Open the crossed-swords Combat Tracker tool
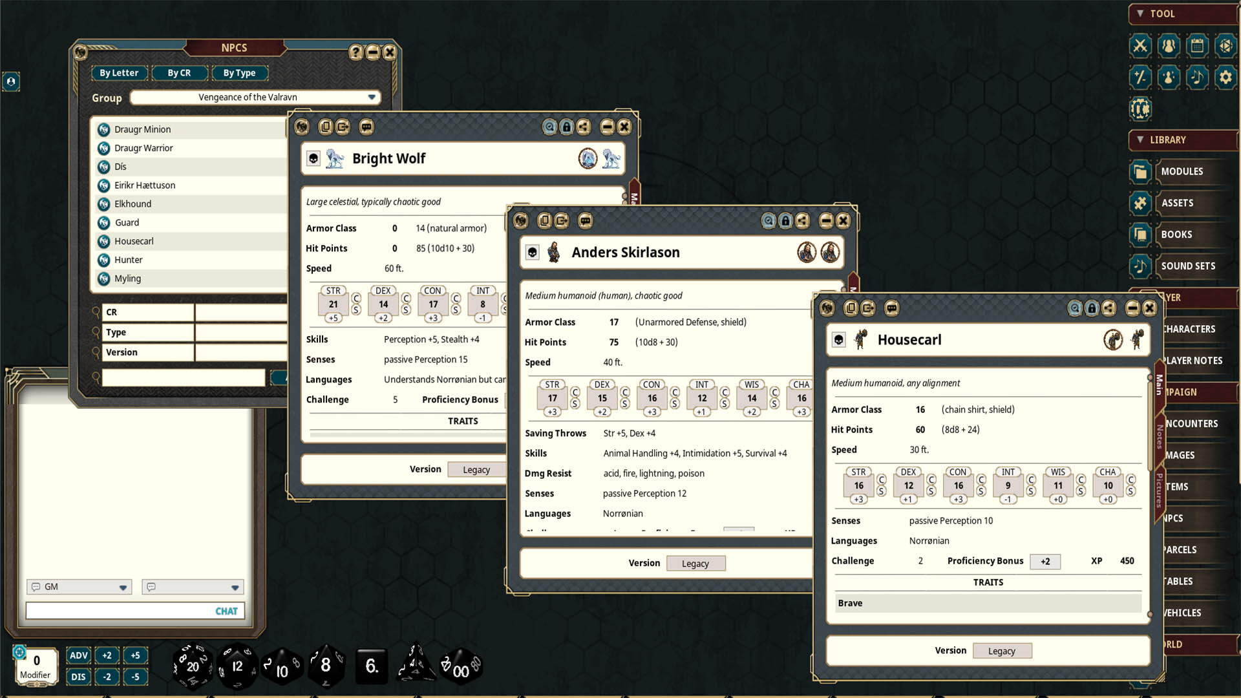1241x698 pixels. click(x=1140, y=46)
